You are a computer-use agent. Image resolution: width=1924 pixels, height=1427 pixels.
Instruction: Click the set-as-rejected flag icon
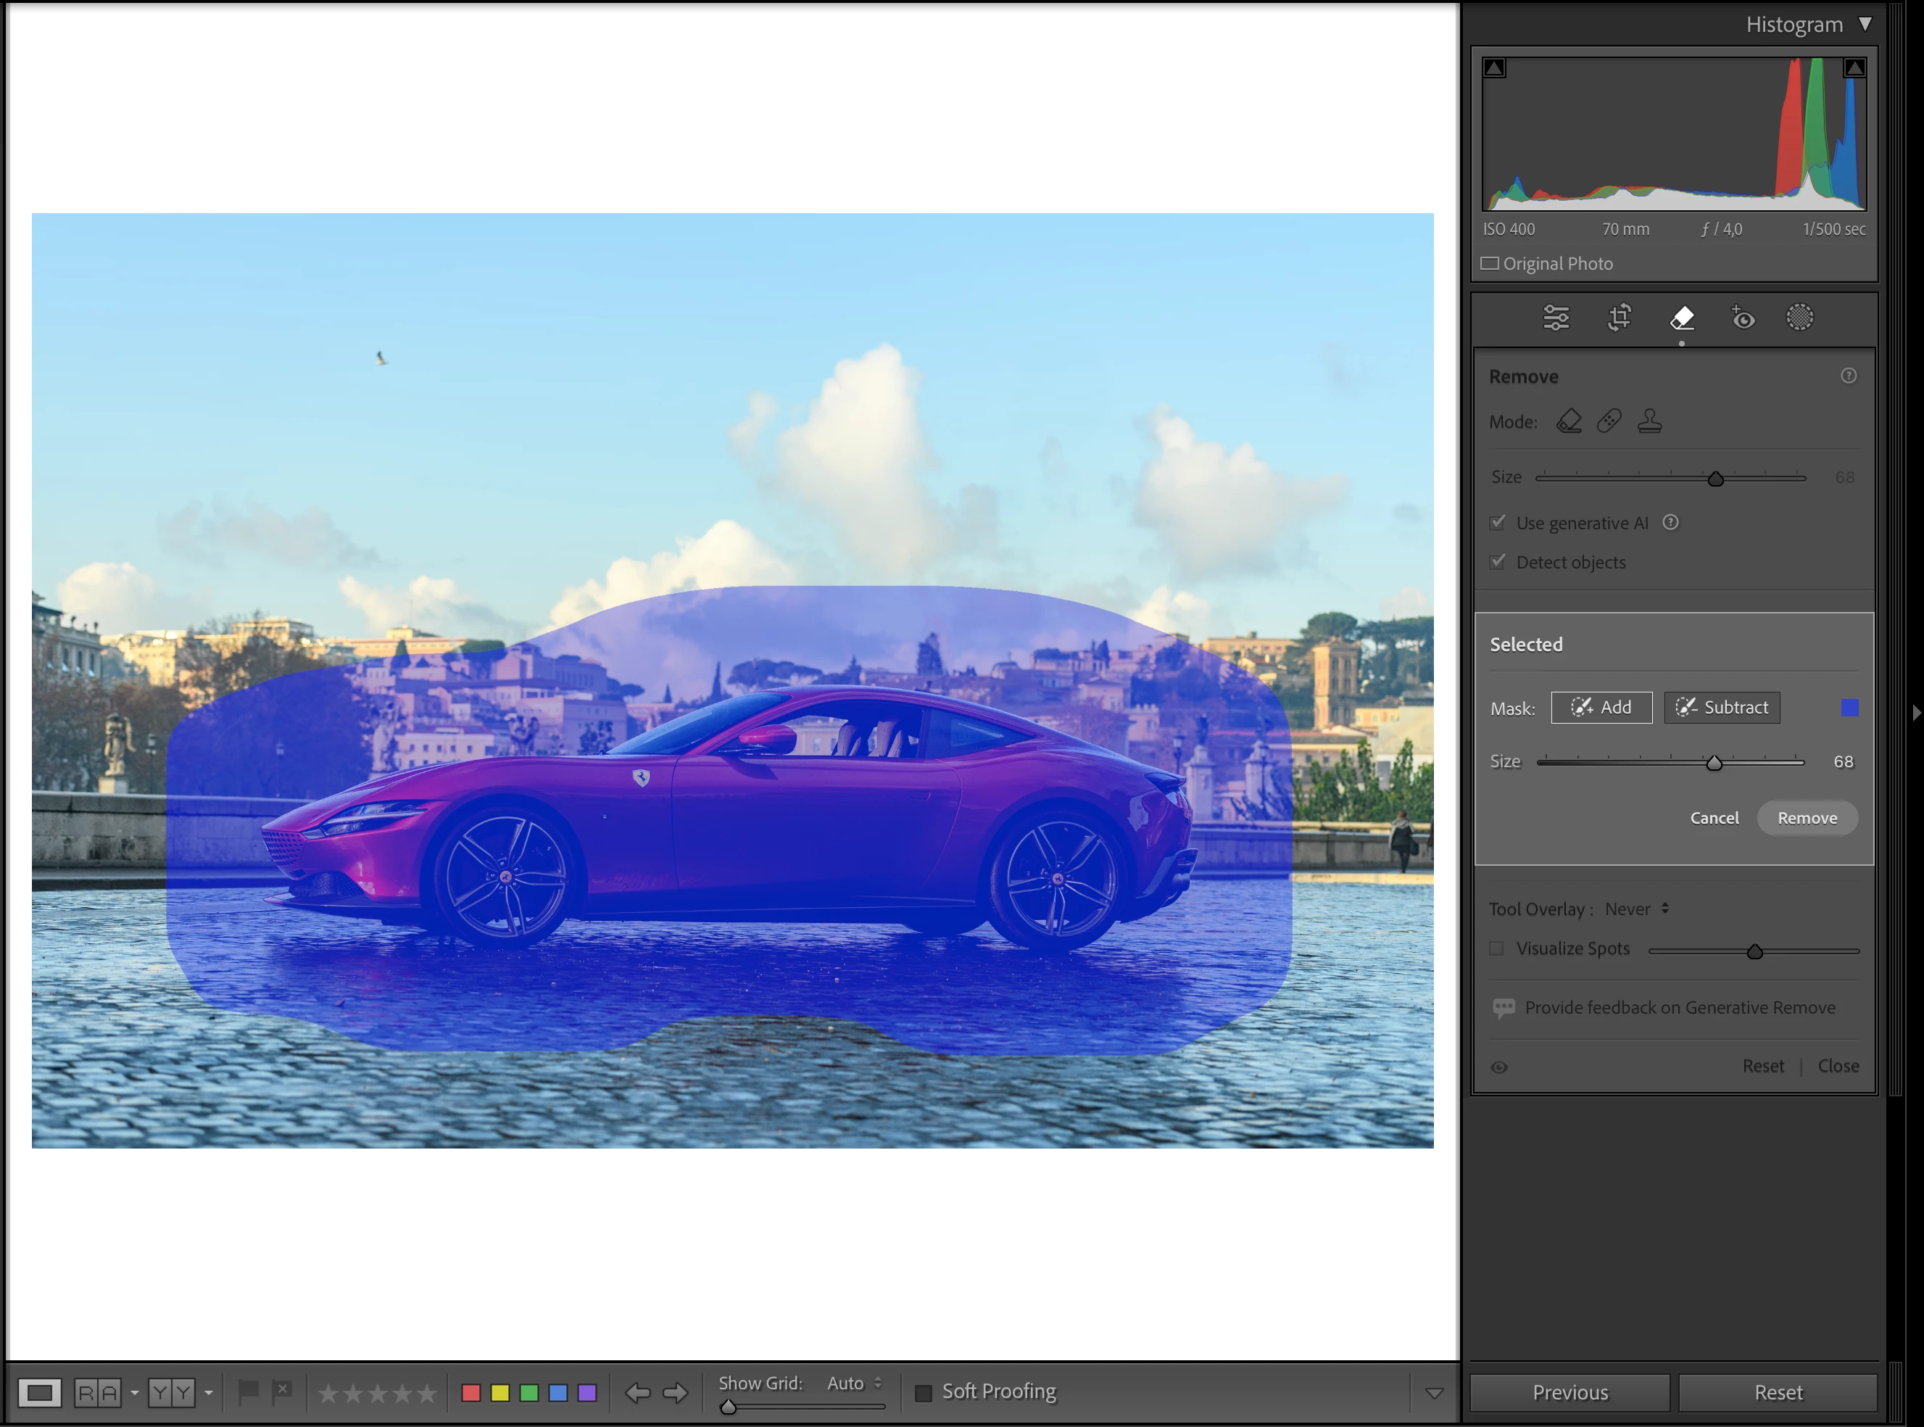pos(281,1391)
